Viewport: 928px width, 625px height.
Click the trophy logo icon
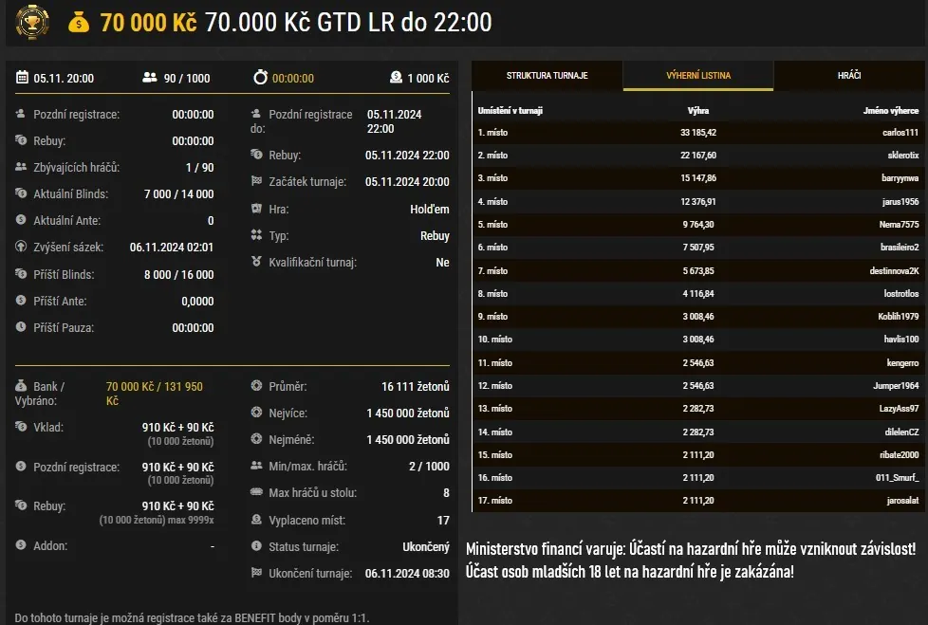pos(31,21)
